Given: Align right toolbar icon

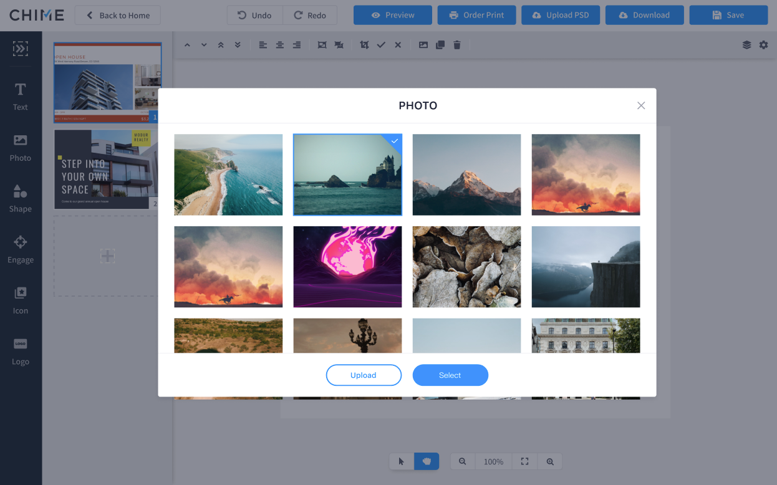Looking at the screenshot, I should (x=297, y=45).
